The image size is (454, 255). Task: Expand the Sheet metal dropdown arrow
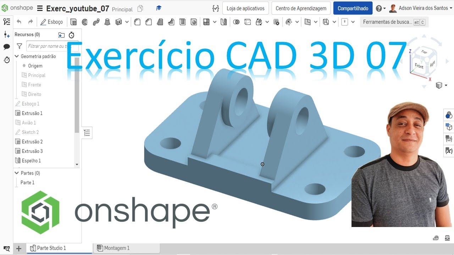(334, 22)
